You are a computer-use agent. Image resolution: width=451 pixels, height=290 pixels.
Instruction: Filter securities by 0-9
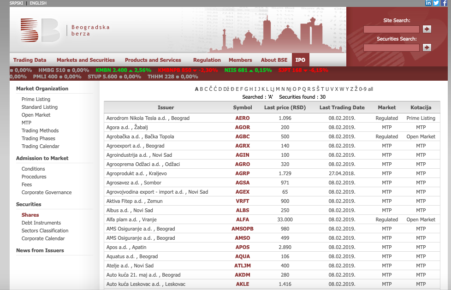click(x=363, y=89)
